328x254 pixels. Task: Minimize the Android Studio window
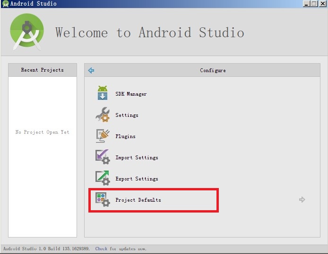[306, 4]
